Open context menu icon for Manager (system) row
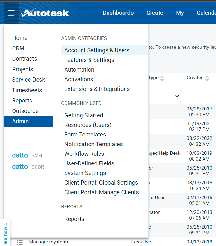216x246 pixels. tap(20, 242)
